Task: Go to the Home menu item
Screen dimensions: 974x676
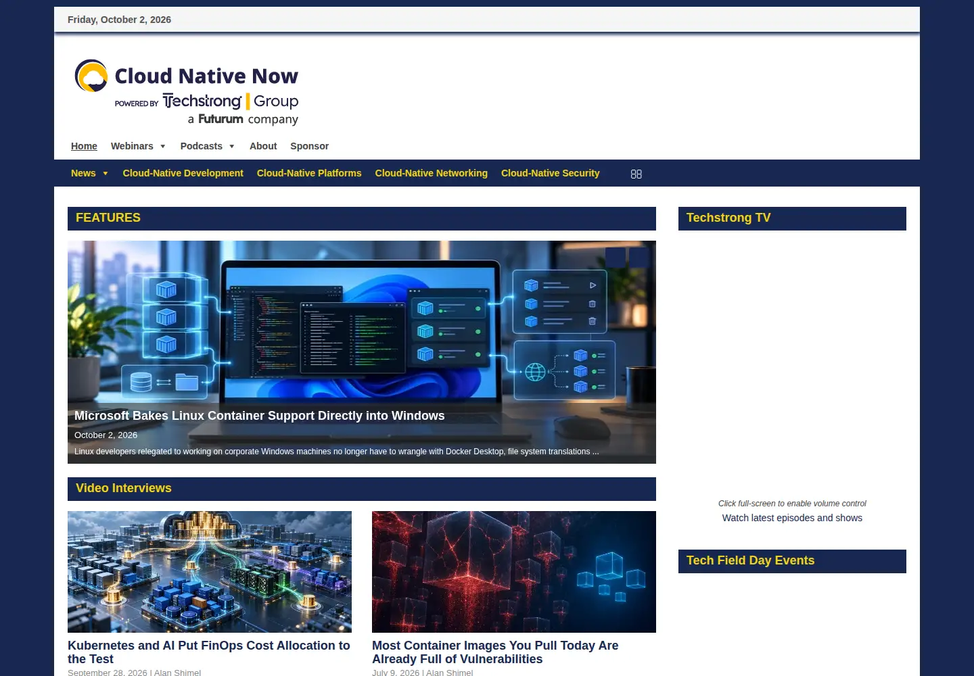Action: click(x=84, y=146)
